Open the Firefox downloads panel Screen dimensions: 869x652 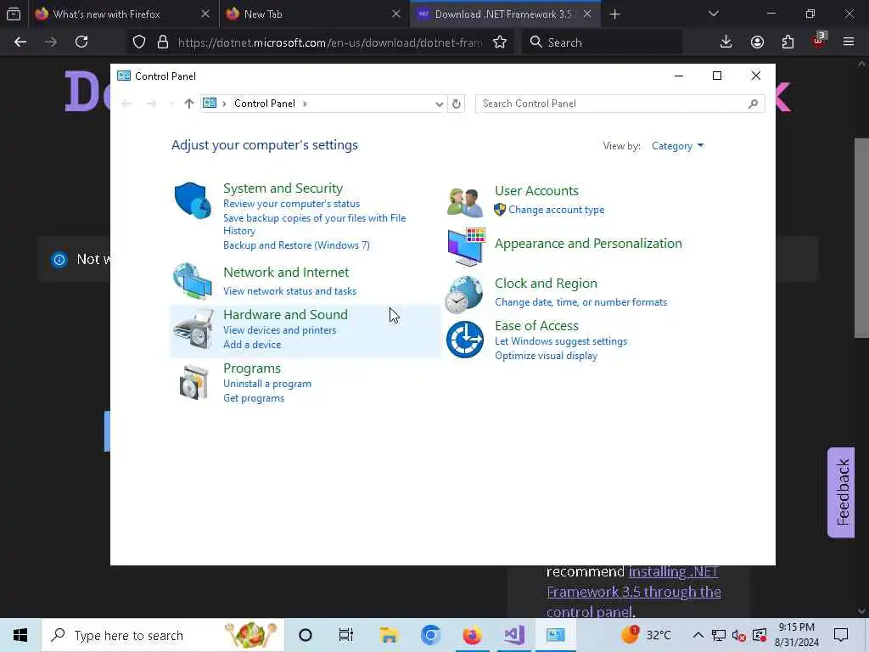[726, 42]
